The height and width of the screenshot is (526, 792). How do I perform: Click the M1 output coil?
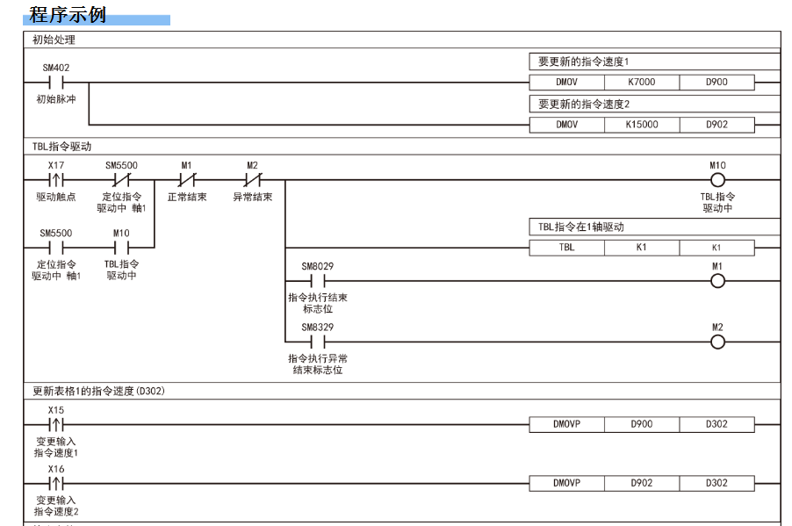click(717, 281)
